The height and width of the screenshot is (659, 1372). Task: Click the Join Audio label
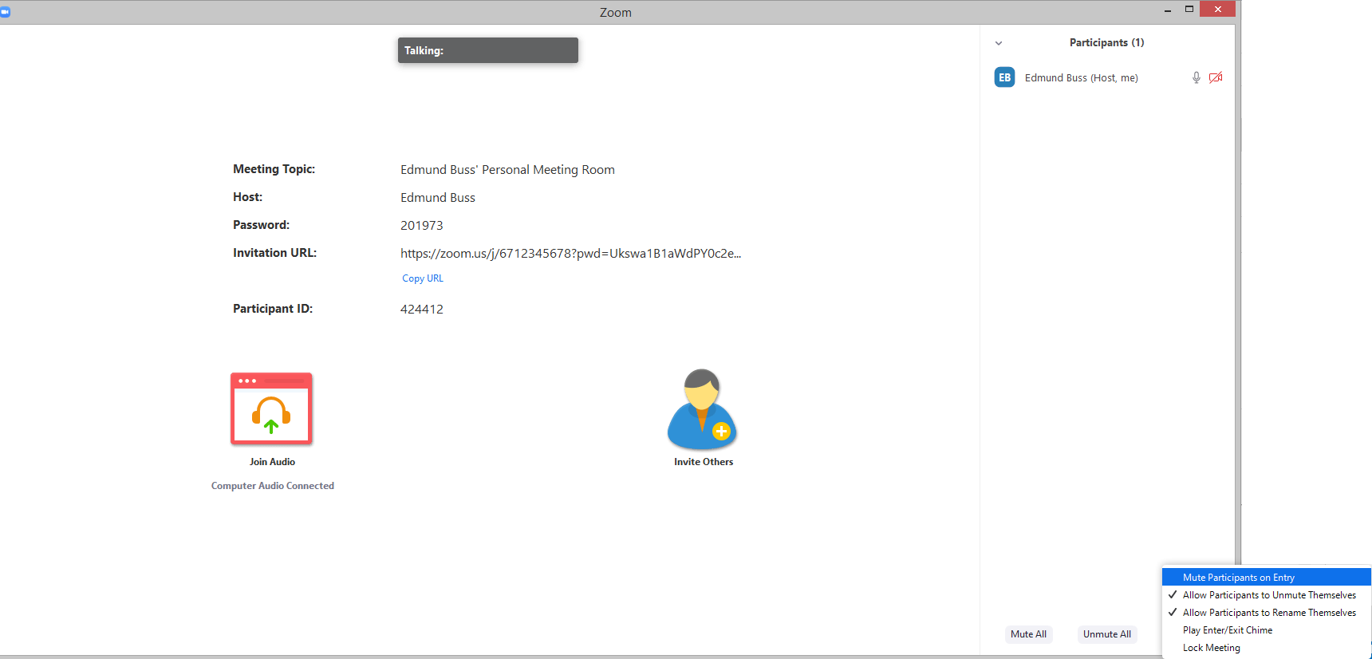click(272, 462)
